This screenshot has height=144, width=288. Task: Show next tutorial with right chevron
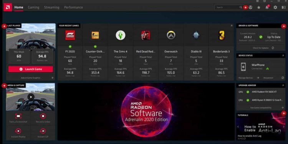284,127
